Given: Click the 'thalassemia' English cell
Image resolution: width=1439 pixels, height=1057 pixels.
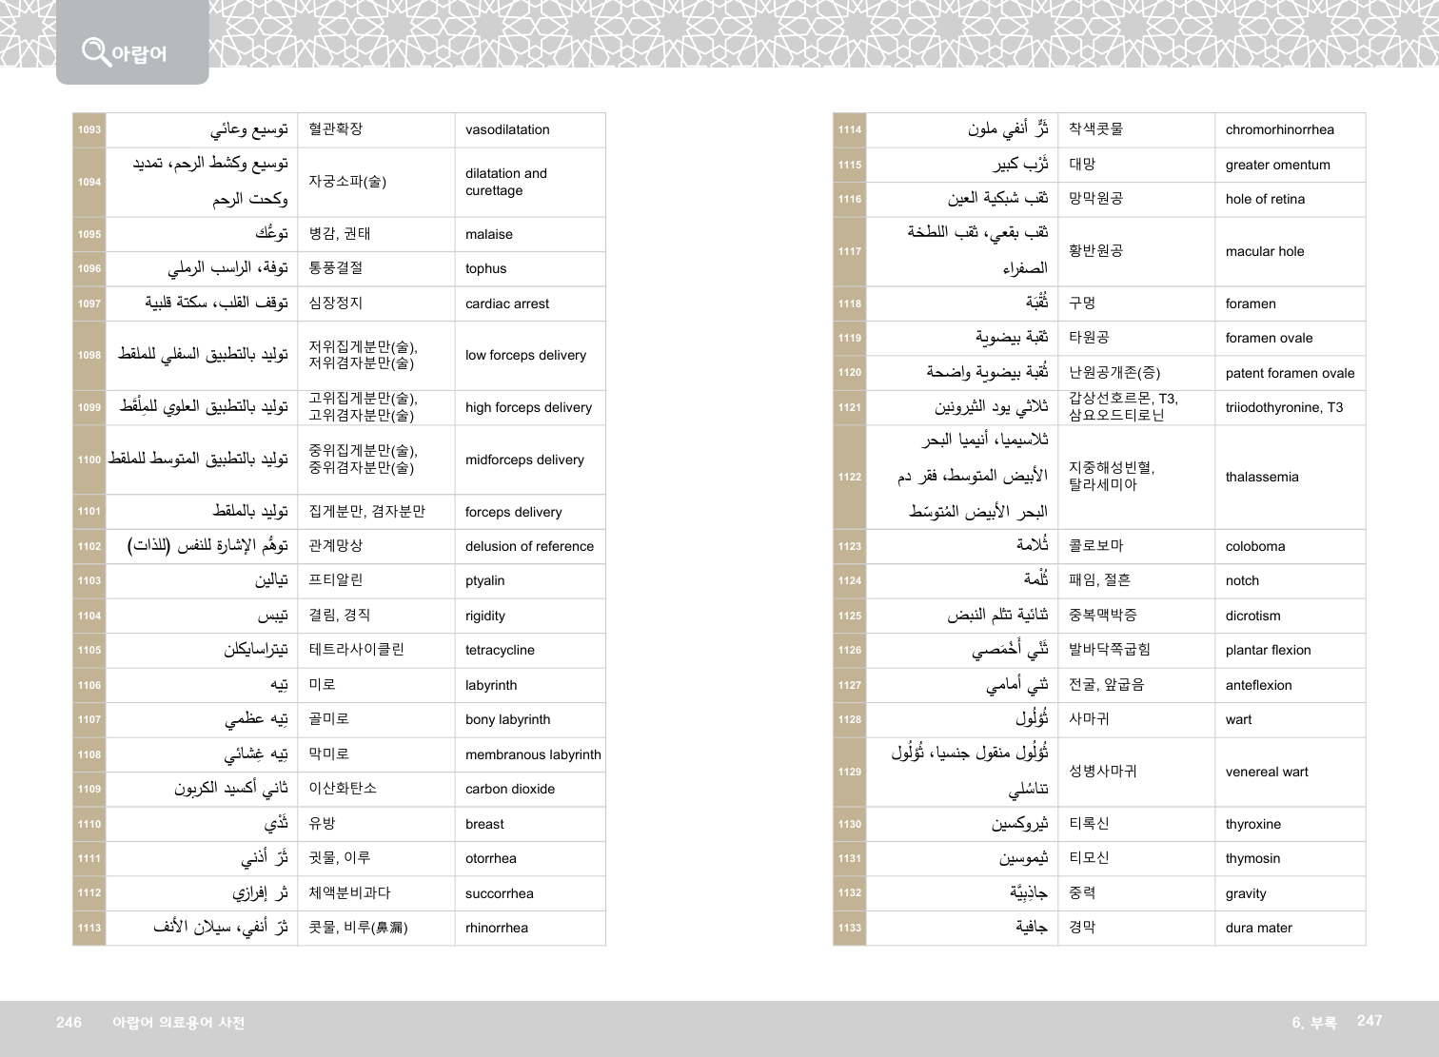Looking at the screenshot, I should 1262,477.
